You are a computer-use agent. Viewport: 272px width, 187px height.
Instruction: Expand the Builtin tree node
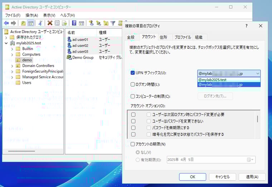(x=12, y=49)
